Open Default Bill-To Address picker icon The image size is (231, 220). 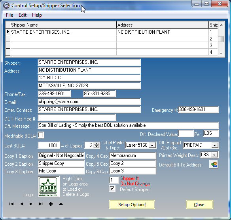click(x=214, y=164)
